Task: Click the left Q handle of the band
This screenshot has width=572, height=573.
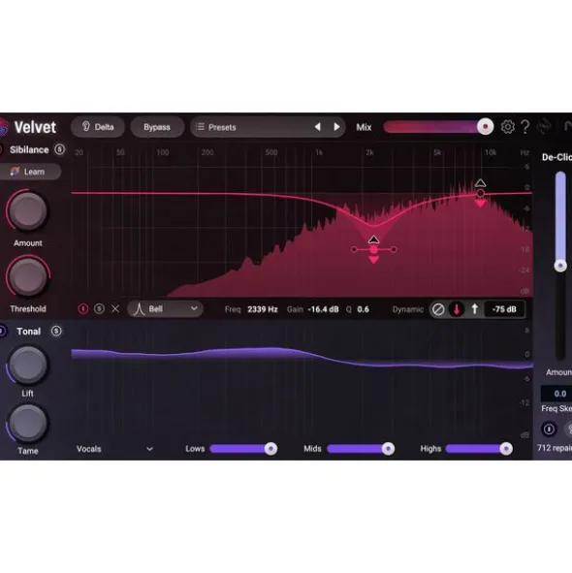Action: 354,249
